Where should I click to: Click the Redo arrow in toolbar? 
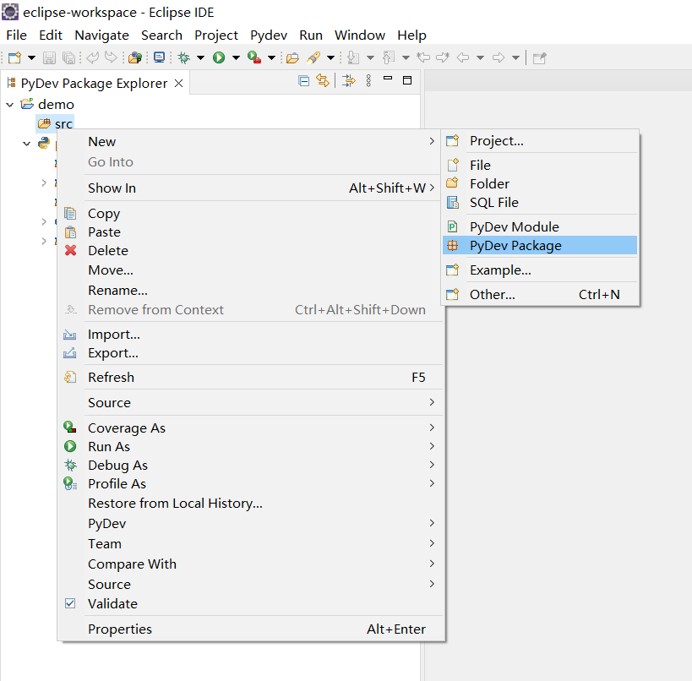pos(111,57)
